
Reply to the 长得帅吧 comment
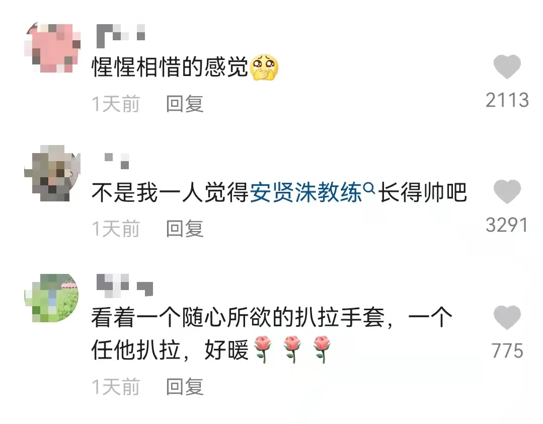click(185, 229)
